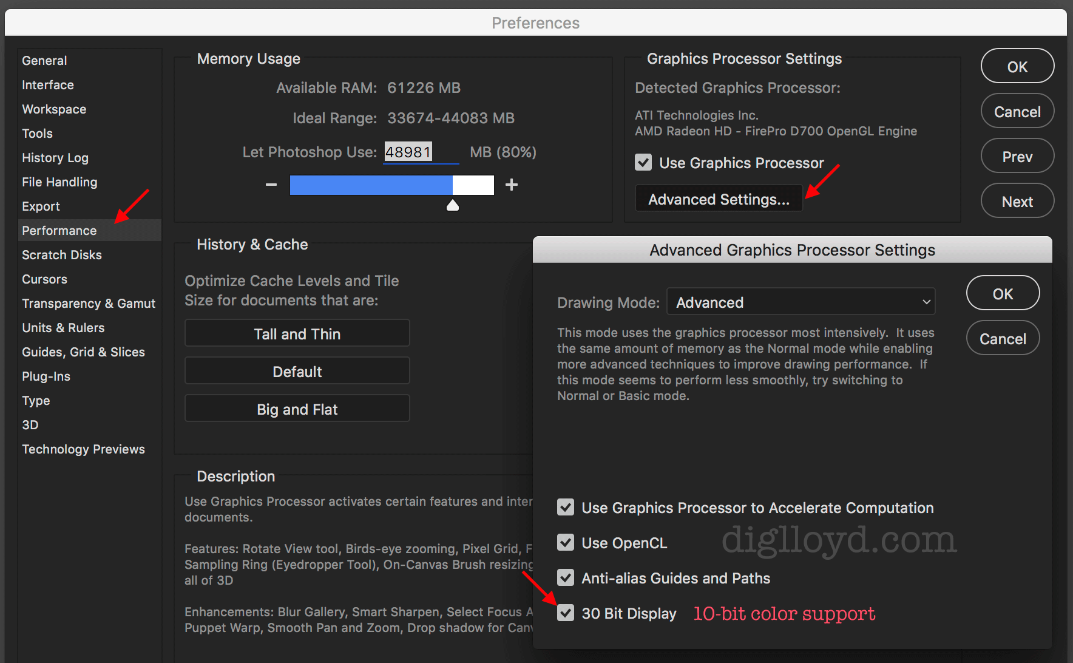Open the Drawing Mode dropdown
Viewport: 1073px width, 663px height.
tap(801, 302)
